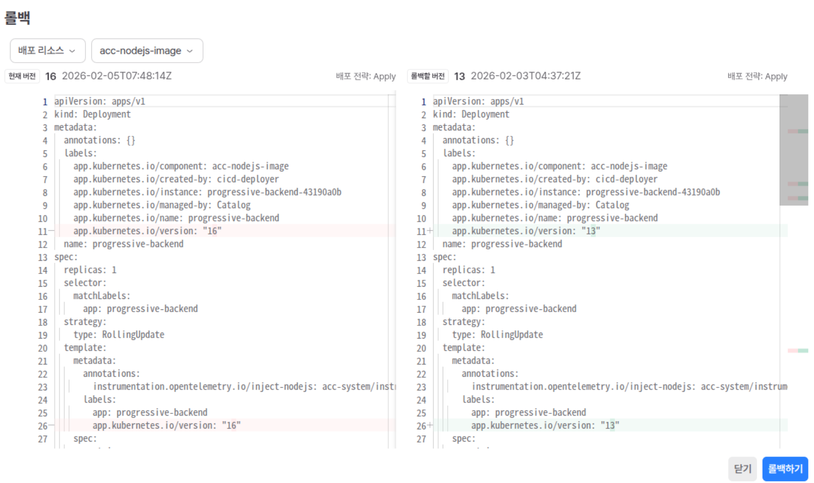Click rollback version number 13 in header

tap(460, 76)
